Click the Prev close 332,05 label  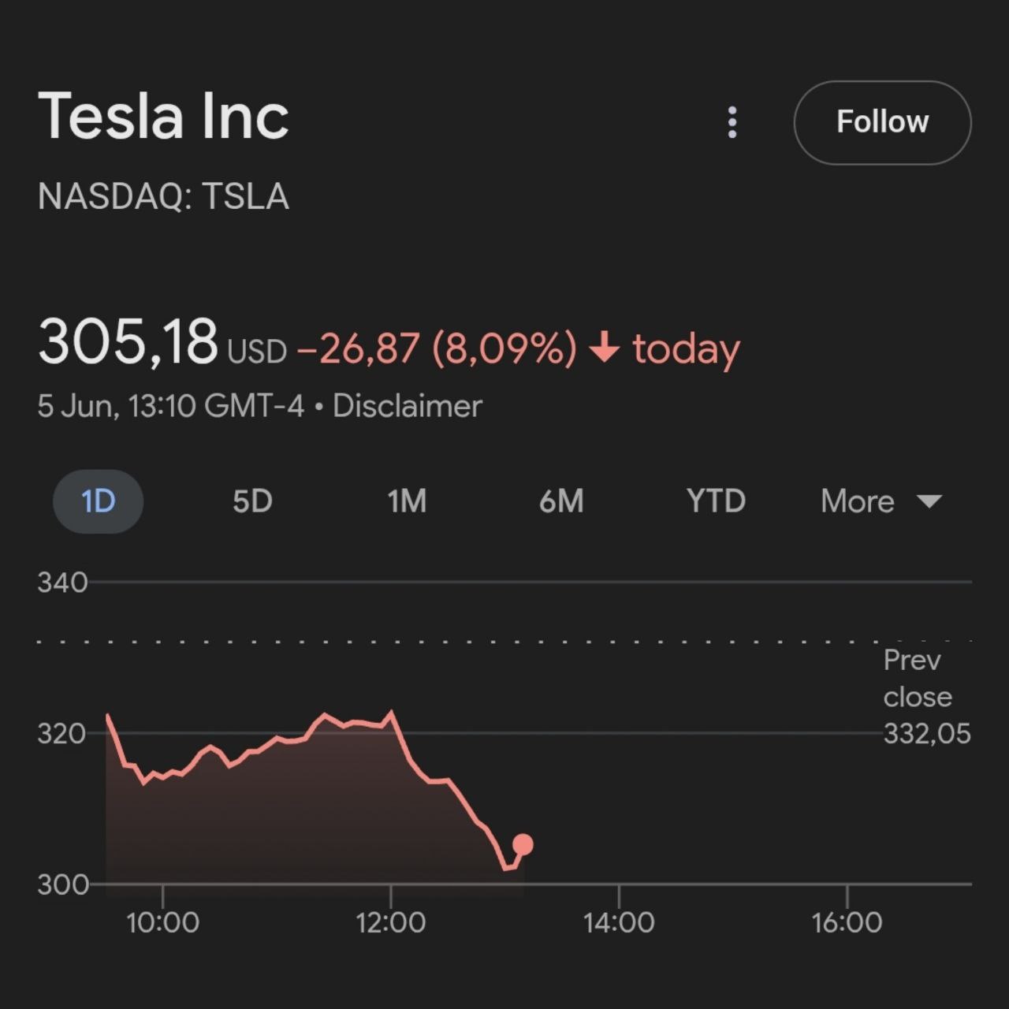(922, 697)
